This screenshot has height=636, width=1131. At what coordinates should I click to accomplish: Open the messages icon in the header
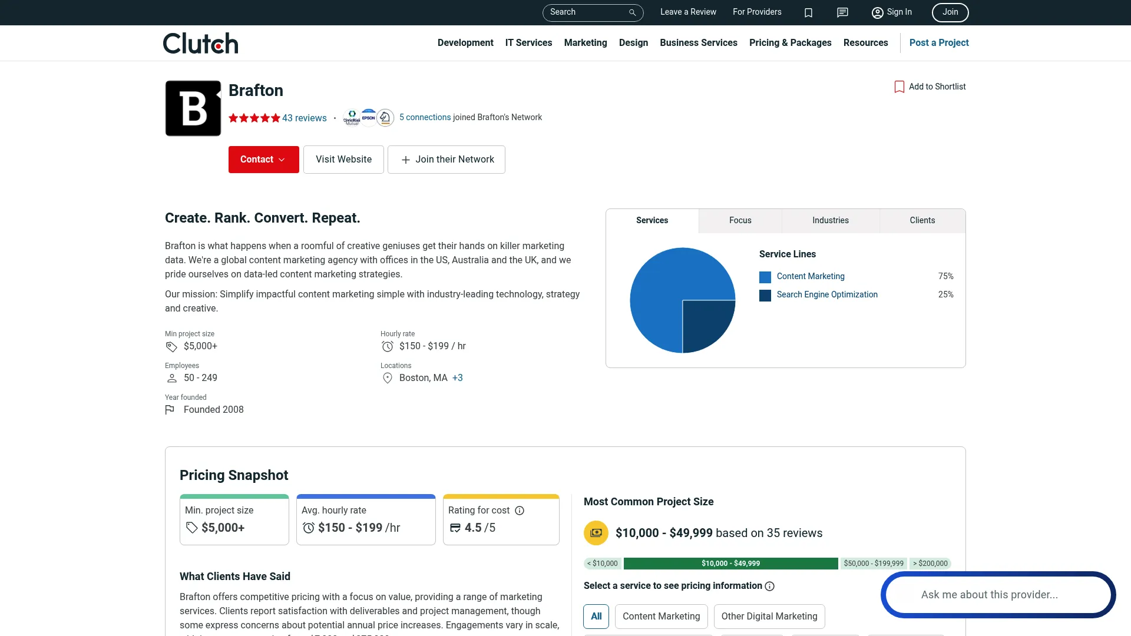[x=842, y=12]
